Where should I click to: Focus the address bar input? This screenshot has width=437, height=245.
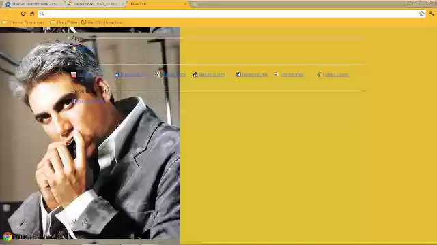[x=231, y=14]
